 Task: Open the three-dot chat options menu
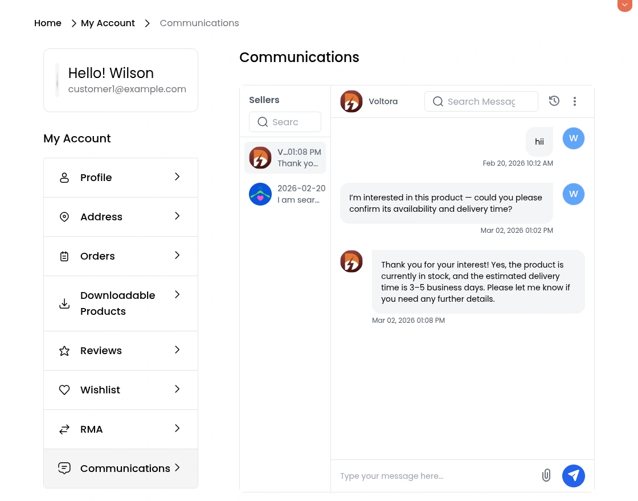pos(574,101)
